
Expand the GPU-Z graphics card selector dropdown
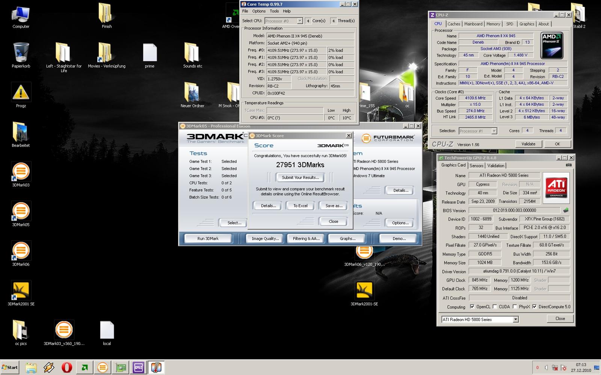click(x=515, y=319)
